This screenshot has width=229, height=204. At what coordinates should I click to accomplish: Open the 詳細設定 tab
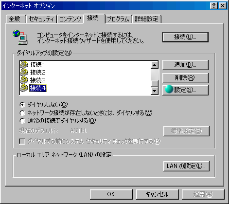[x=147, y=19]
